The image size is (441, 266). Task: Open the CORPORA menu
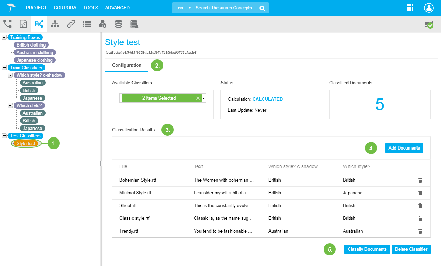tap(65, 8)
